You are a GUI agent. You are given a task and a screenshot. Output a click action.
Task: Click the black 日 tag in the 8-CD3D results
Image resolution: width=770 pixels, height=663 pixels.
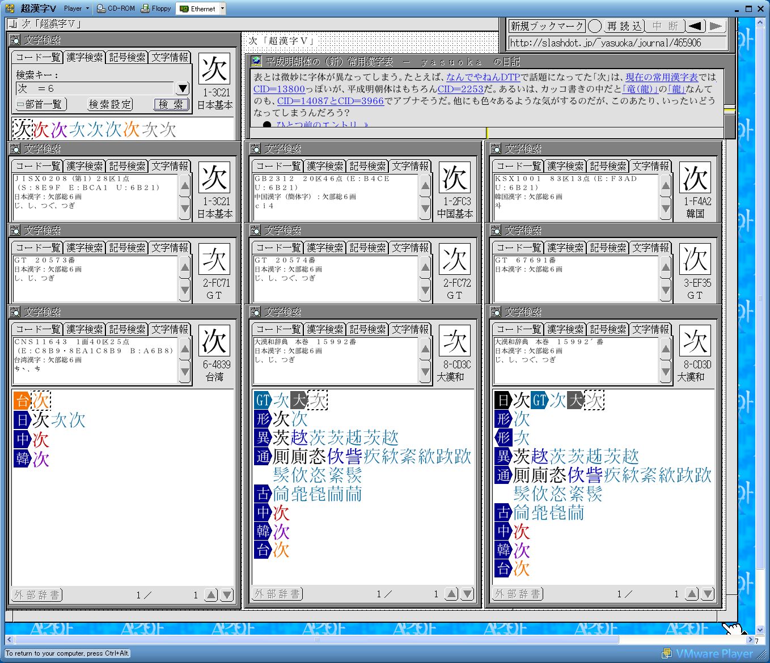(x=503, y=400)
